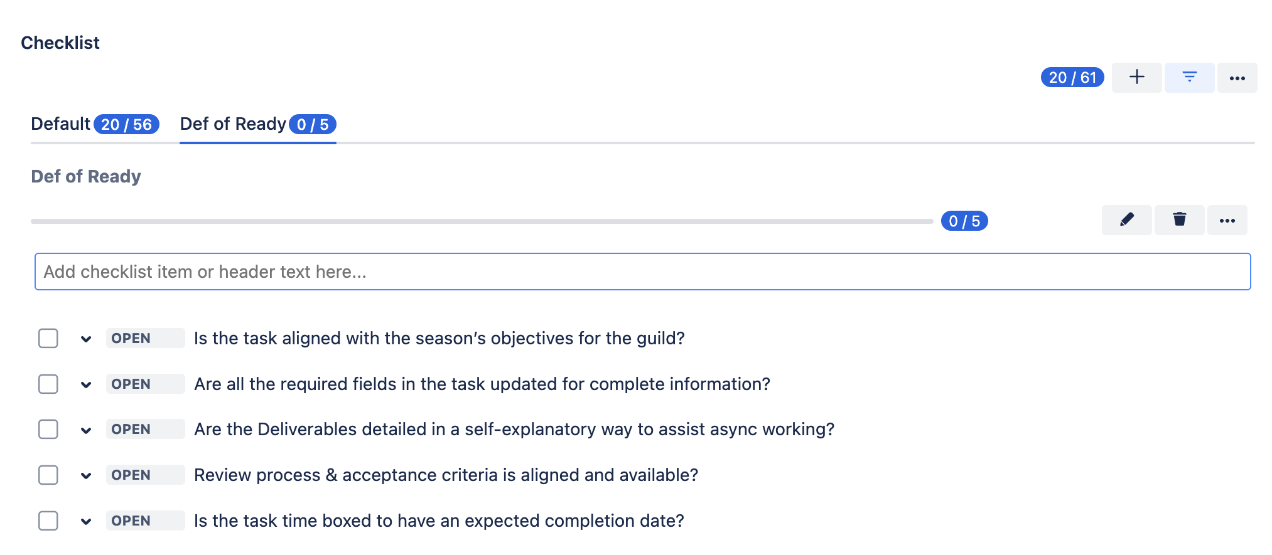Click the 0 / 5 progress badge by bar
This screenshot has width=1272, height=555.
(x=964, y=221)
